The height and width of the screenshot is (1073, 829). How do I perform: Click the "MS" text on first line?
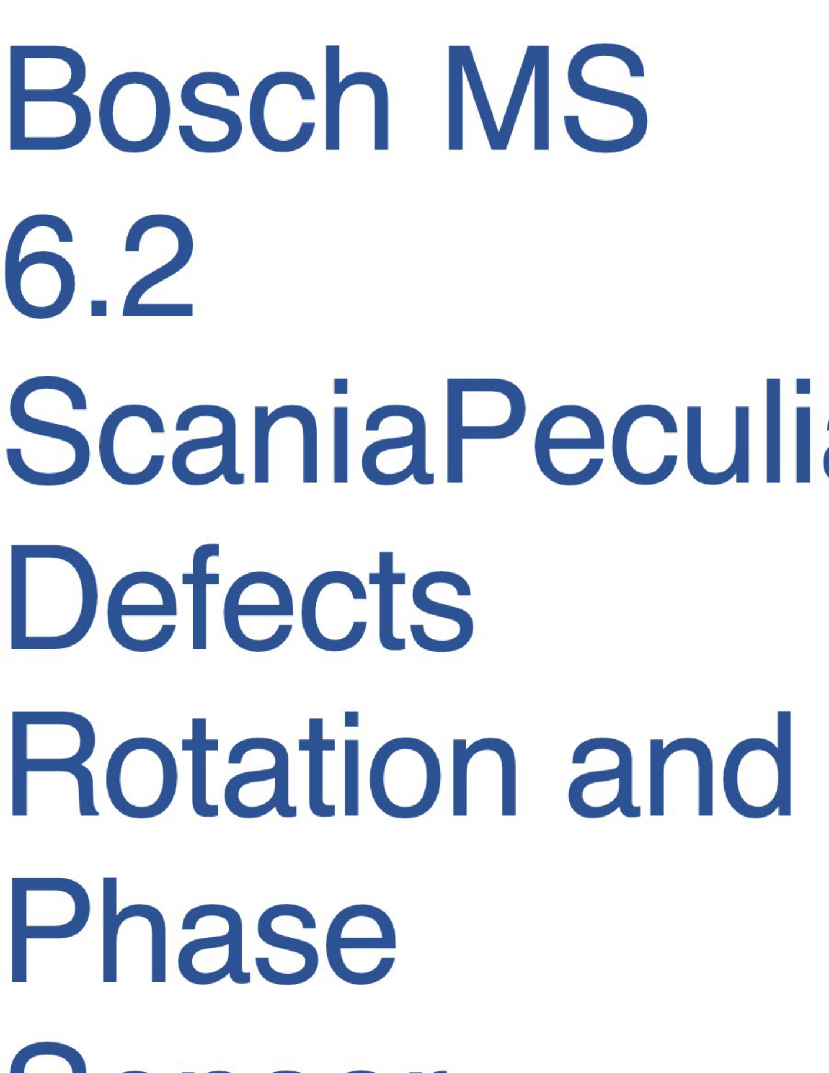[x=548, y=98]
